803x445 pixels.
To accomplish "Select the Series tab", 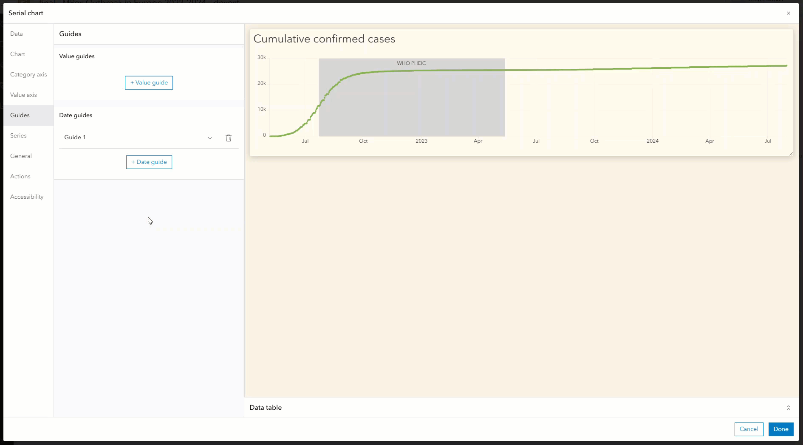I will 19,135.
